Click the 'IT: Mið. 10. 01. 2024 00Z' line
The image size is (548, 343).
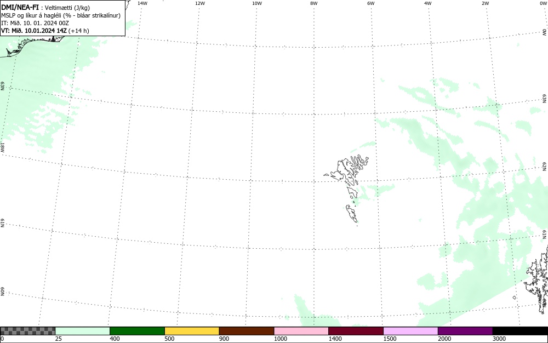pyautogui.click(x=35, y=23)
